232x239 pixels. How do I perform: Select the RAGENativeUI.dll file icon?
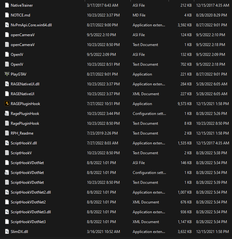(x=7, y=84)
